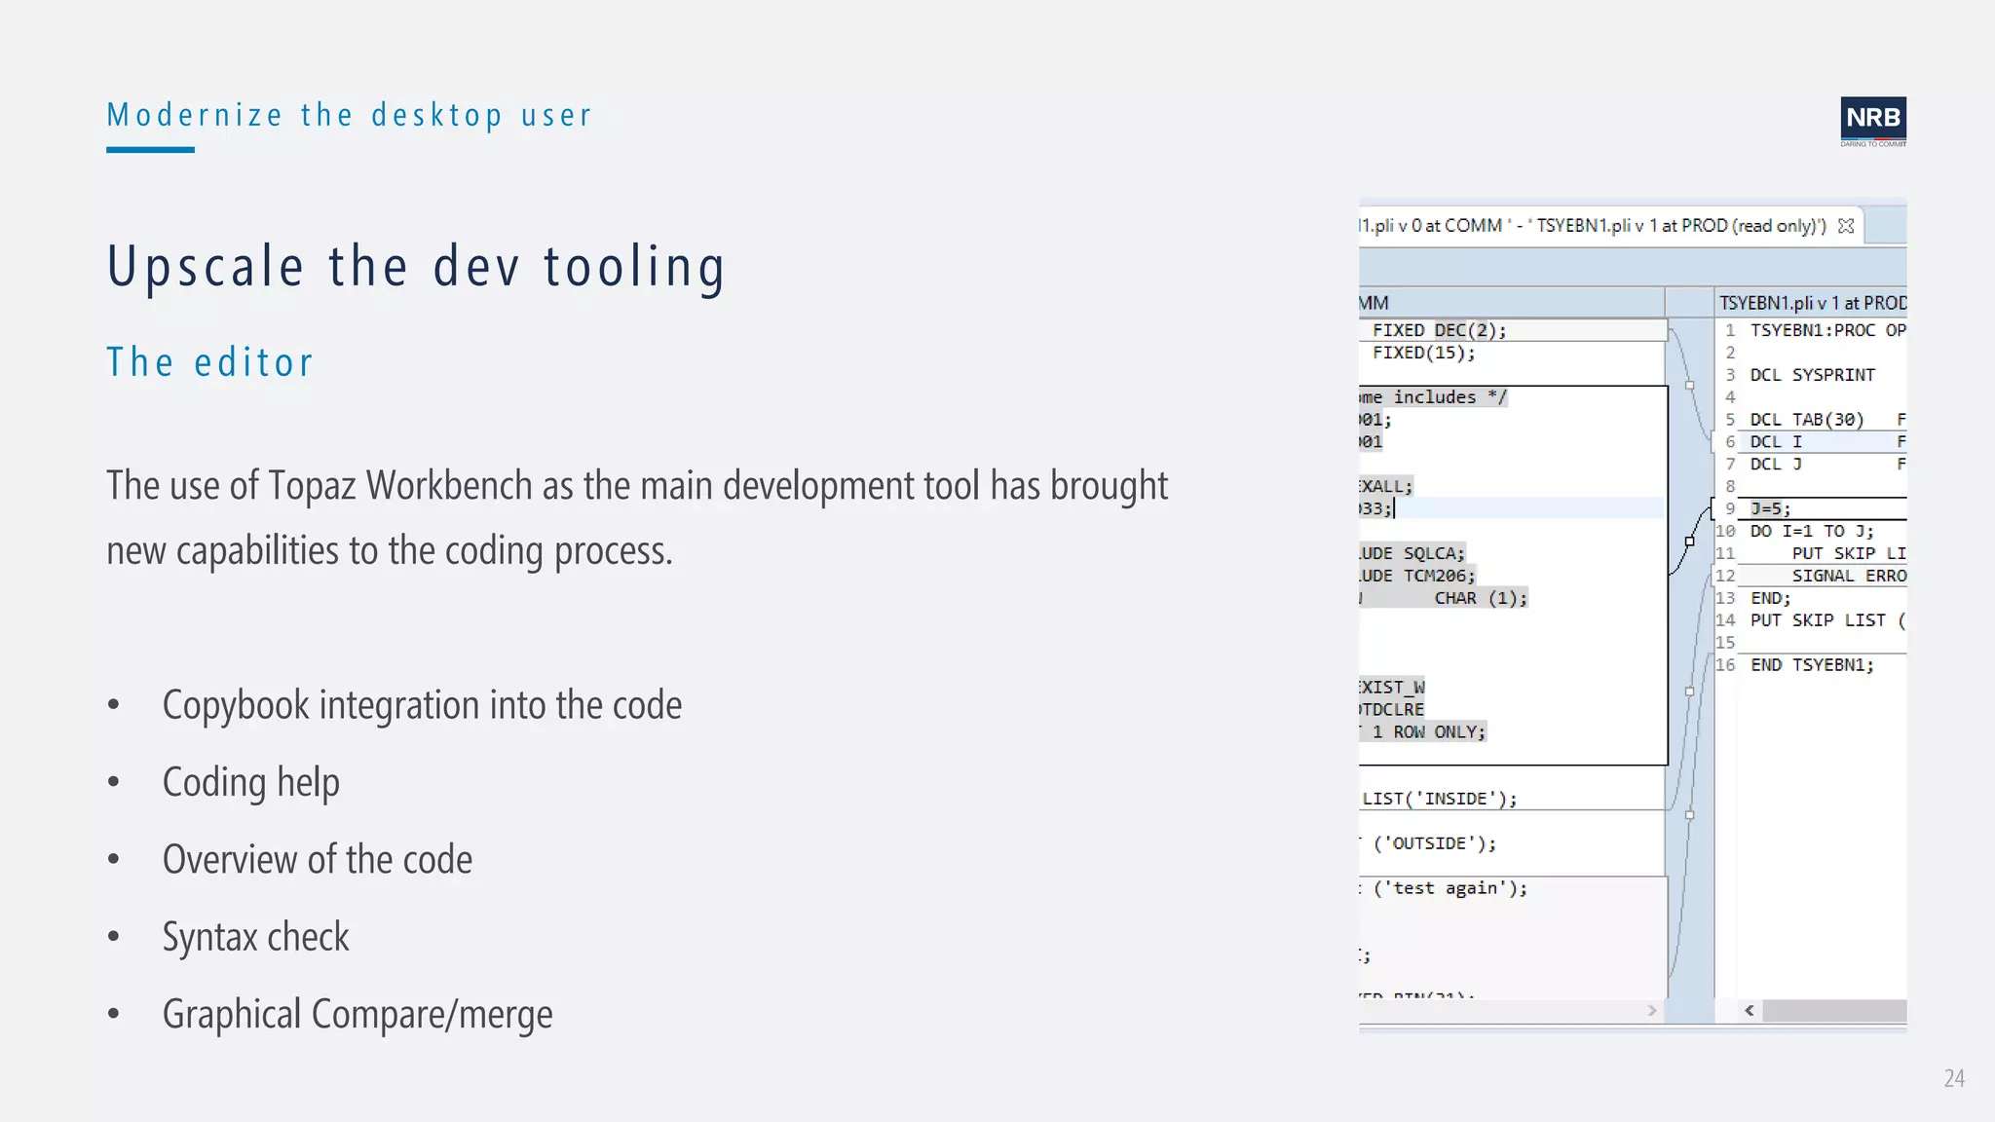Click 'The editor' subheading
Screen dimensions: 1995x1122
coord(210,362)
